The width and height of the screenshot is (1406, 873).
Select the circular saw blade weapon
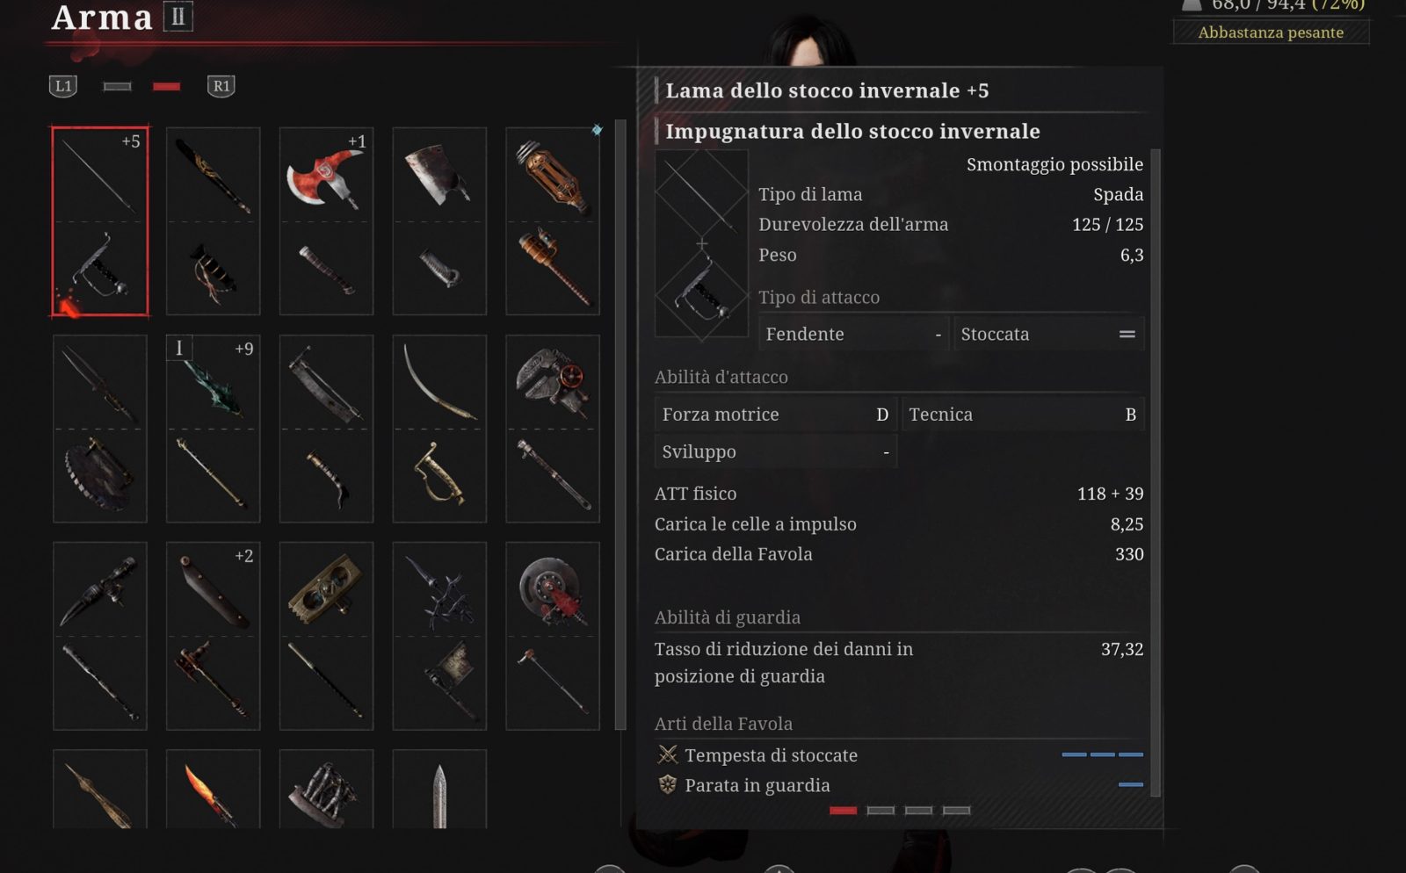(x=553, y=636)
